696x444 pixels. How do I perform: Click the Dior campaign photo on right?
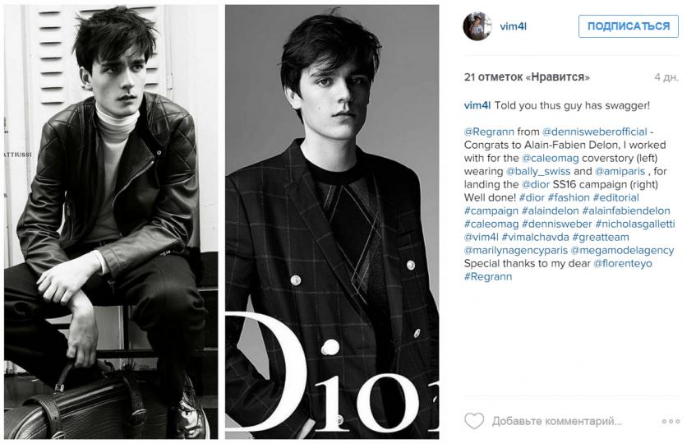tap(332, 222)
